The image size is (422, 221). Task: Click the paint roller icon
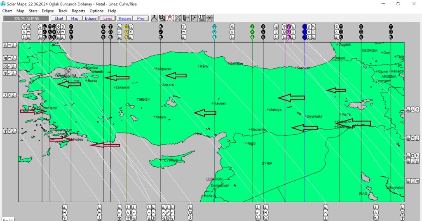click(186, 18)
